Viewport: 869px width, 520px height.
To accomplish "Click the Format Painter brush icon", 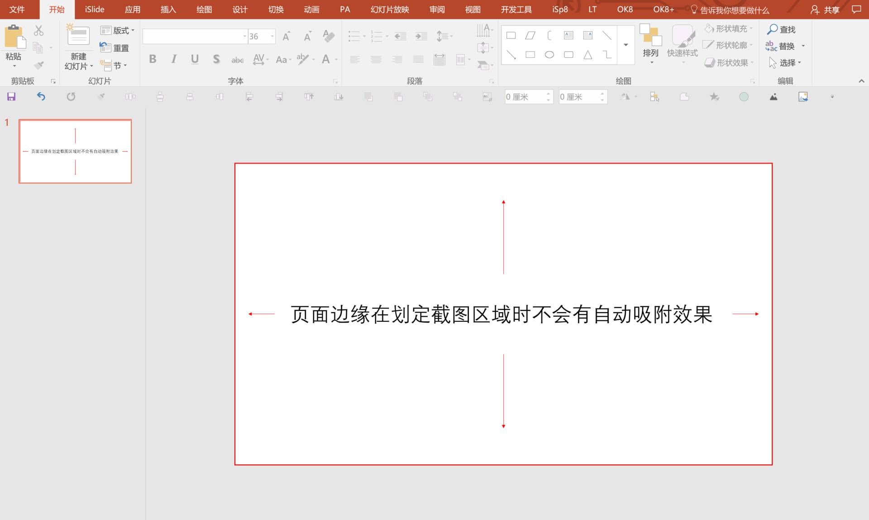I will click(x=39, y=66).
